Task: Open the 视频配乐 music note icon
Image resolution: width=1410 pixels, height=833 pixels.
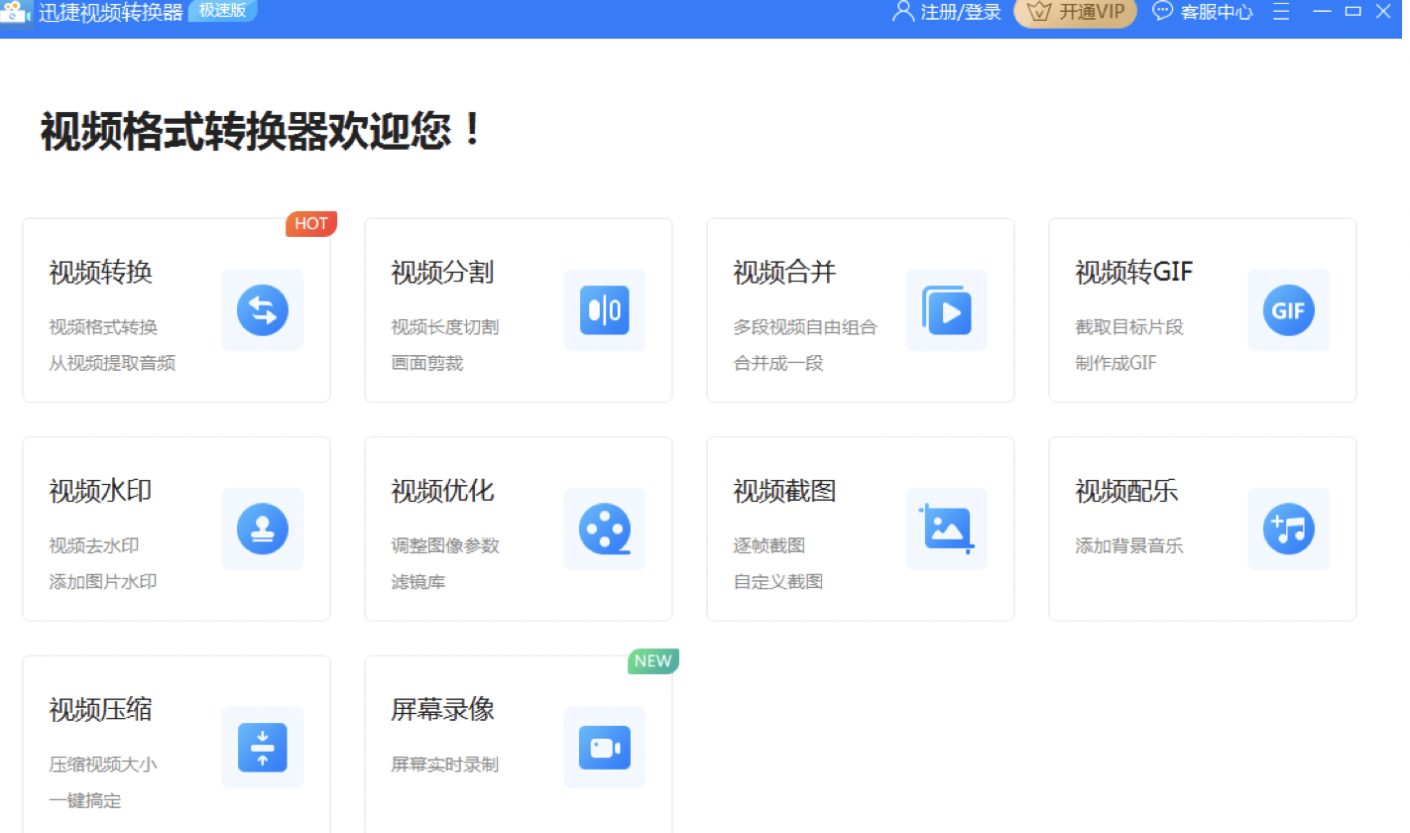Action: pos(1288,529)
